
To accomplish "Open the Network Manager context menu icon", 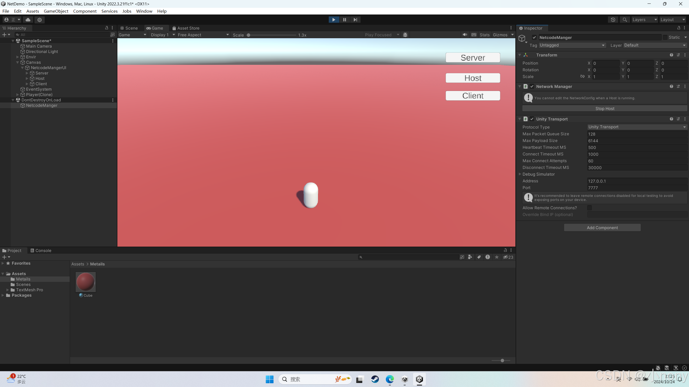I will click(x=685, y=86).
